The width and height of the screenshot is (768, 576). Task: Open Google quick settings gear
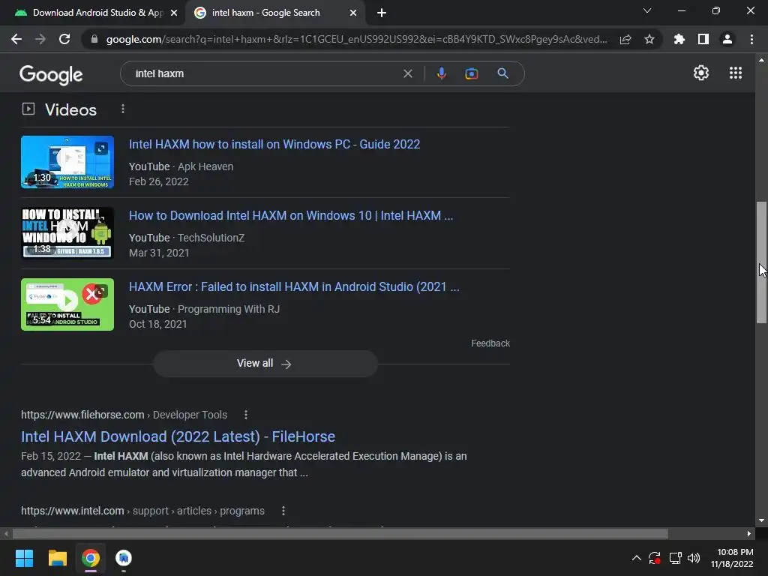(x=701, y=73)
